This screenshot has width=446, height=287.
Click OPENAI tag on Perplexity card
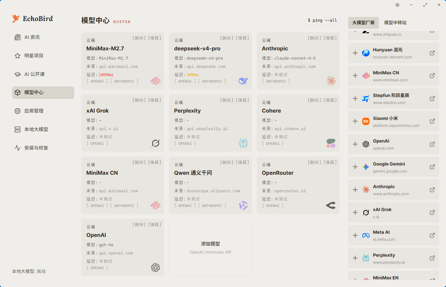click(185, 143)
